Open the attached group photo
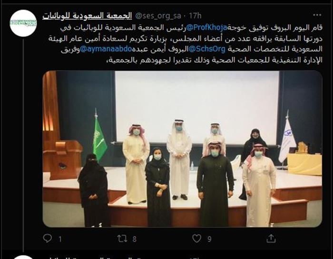 tap(182, 149)
